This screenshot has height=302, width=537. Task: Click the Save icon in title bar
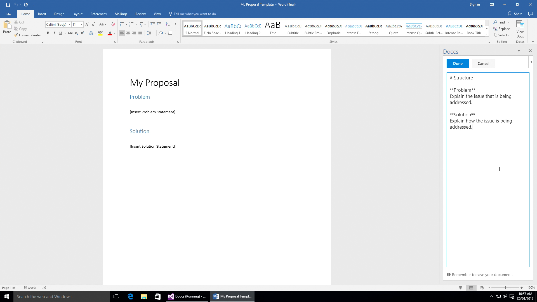pos(8,4)
